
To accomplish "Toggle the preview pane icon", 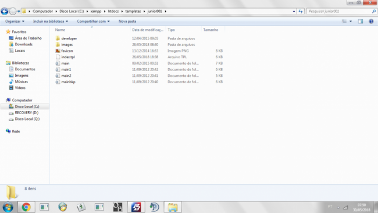I will click(x=361, y=21).
